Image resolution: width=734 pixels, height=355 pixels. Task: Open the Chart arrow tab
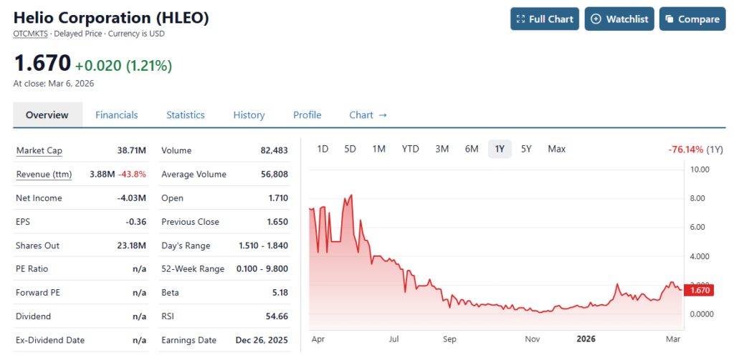pyautogui.click(x=368, y=115)
